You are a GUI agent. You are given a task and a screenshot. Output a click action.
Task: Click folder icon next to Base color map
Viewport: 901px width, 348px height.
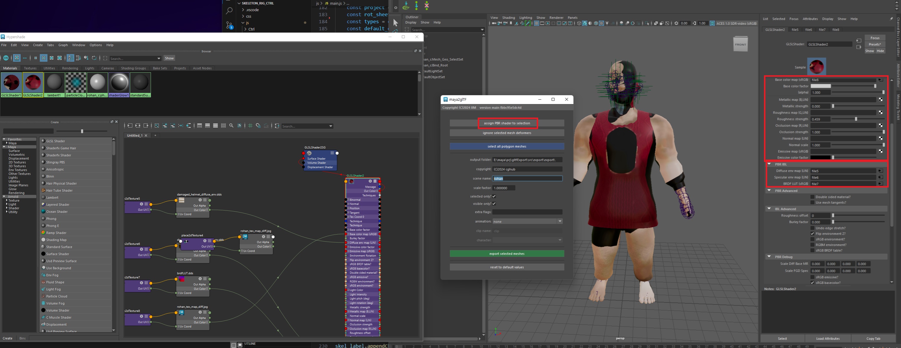click(880, 80)
